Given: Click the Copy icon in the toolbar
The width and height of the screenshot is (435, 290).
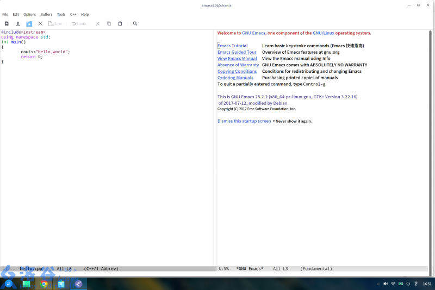Looking at the screenshot, I should click(109, 24).
